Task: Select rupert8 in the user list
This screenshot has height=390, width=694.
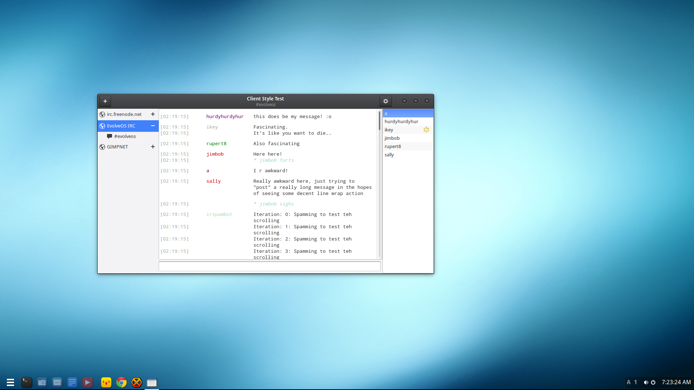Action: tap(408, 146)
